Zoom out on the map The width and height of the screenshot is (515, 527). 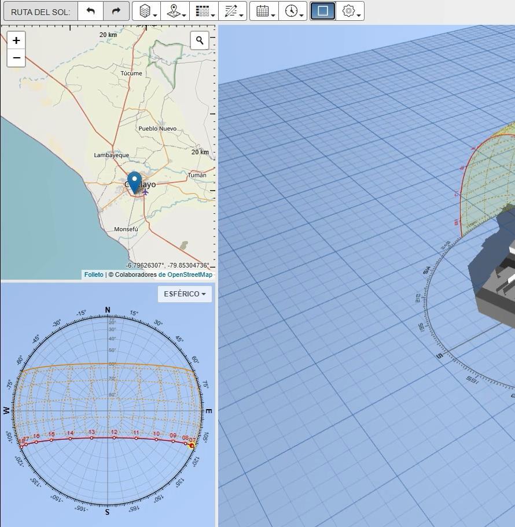tap(16, 58)
